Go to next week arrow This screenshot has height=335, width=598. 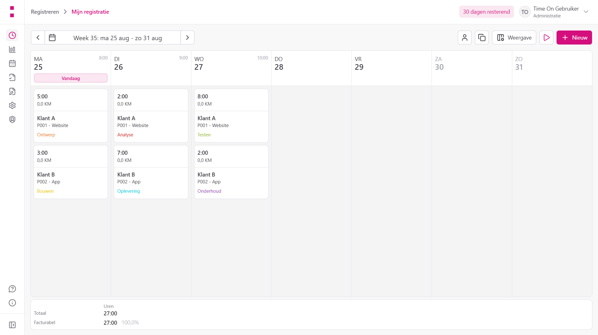pyautogui.click(x=187, y=38)
